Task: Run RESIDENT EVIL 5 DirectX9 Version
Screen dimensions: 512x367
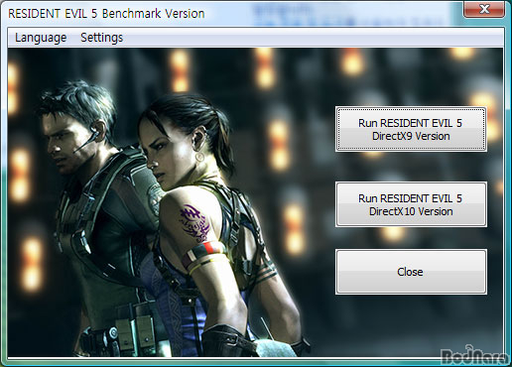Action: [x=411, y=129]
